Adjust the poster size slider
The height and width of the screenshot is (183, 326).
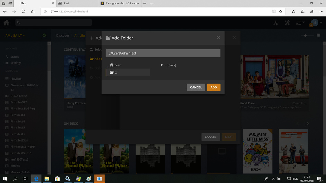coord(305,36)
